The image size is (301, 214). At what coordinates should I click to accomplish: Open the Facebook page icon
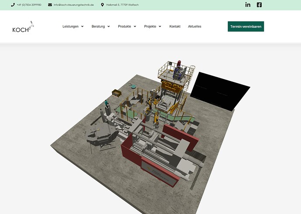point(259,5)
